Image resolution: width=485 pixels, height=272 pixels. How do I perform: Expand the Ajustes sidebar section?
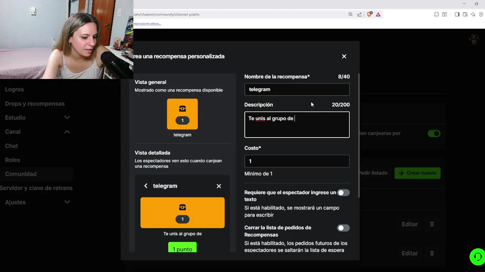click(x=67, y=202)
